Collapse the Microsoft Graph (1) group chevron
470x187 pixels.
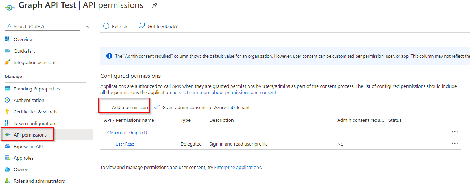click(106, 132)
